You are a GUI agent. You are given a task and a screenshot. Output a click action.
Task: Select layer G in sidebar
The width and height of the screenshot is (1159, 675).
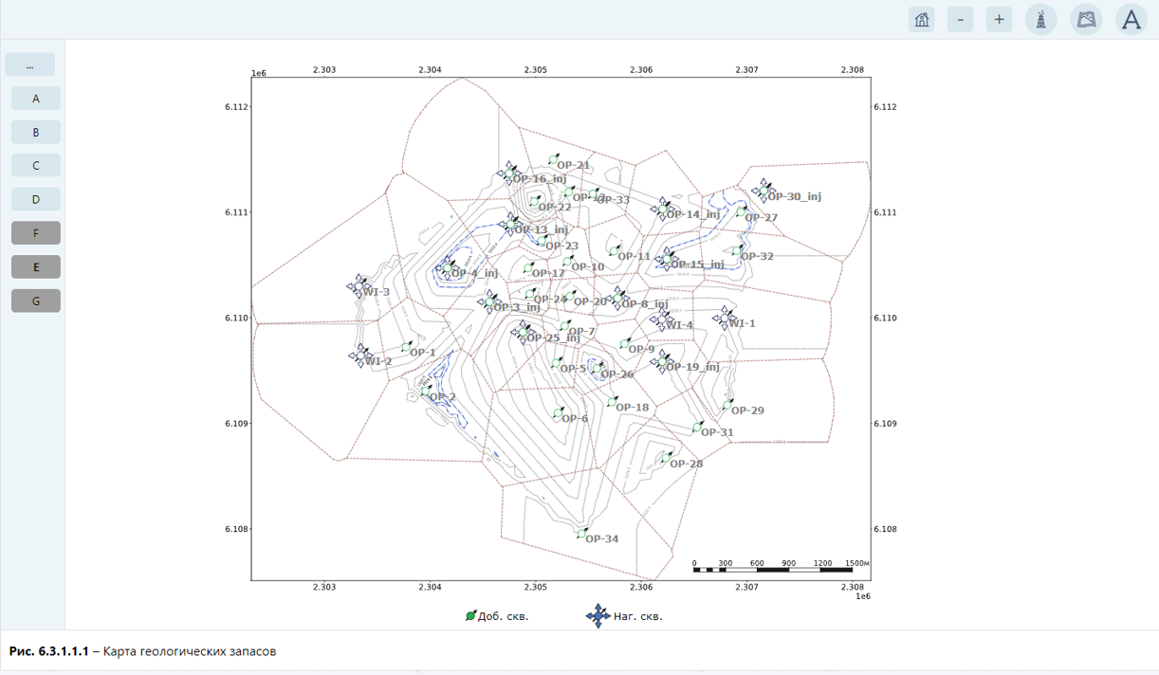point(36,301)
